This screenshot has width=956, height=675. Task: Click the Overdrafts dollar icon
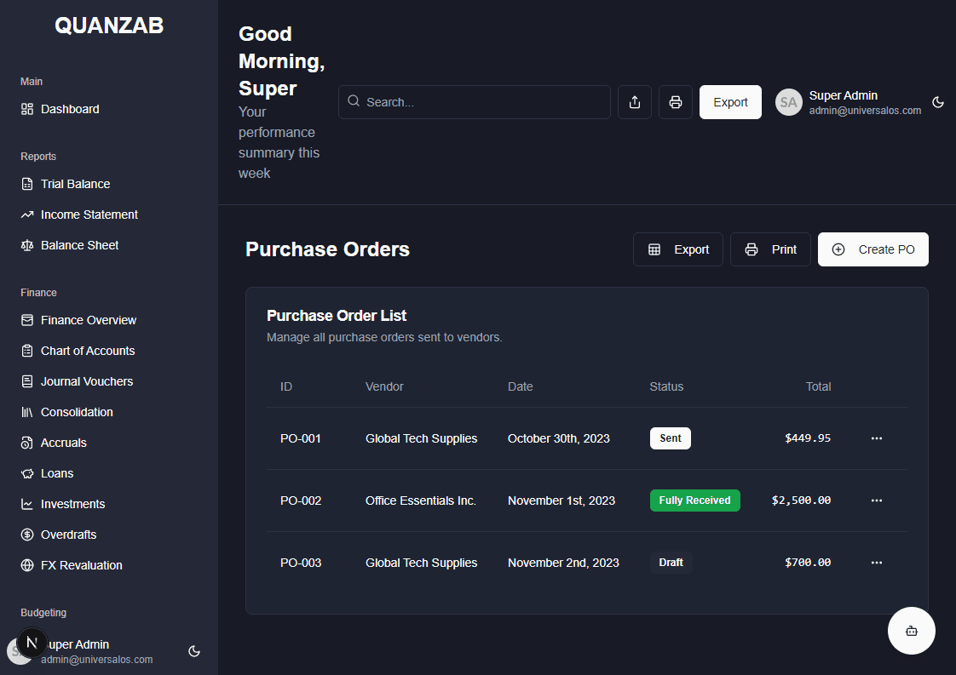(26, 535)
